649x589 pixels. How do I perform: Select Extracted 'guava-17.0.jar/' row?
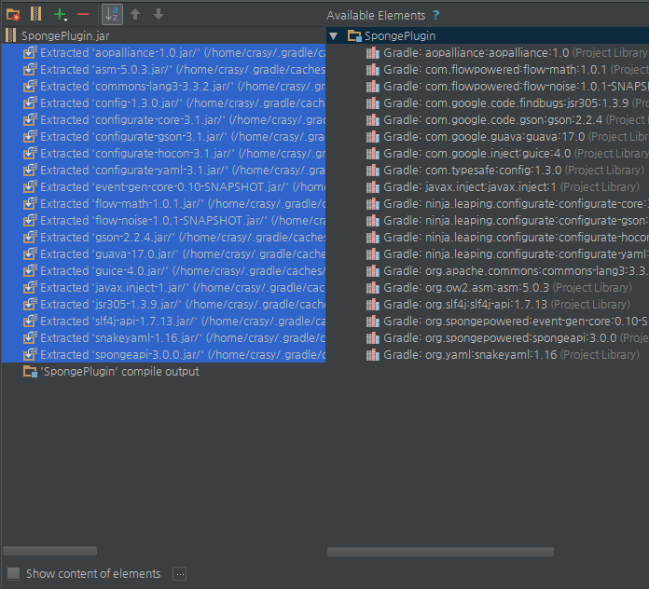coord(163,254)
